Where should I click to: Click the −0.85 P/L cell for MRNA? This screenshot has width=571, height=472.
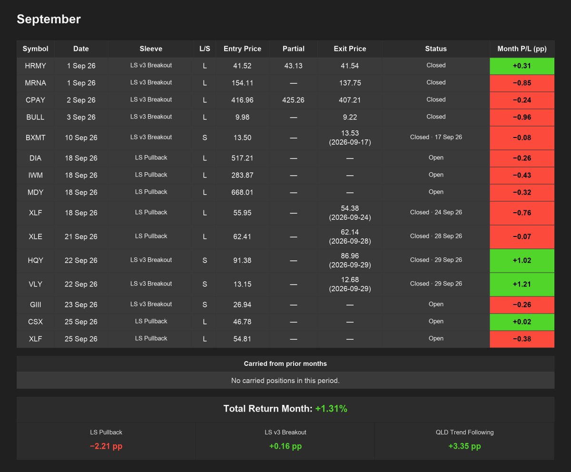(x=522, y=83)
